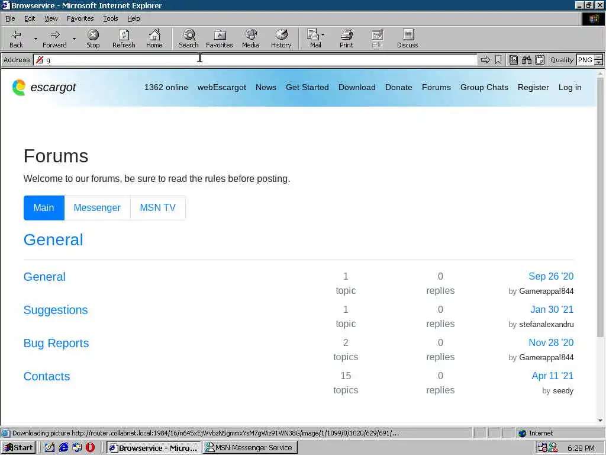Expand the Mail button dropdown arrow
This screenshot has height=455, width=606.
323,35
